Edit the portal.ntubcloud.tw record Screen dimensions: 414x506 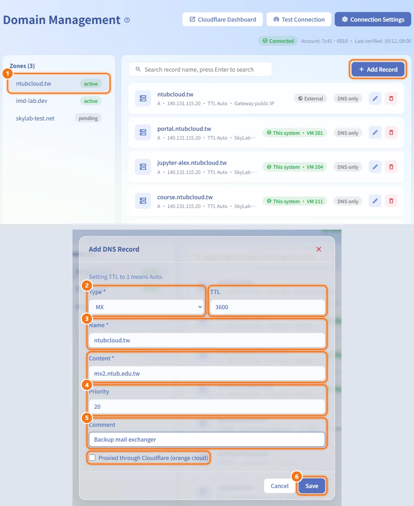point(375,132)
